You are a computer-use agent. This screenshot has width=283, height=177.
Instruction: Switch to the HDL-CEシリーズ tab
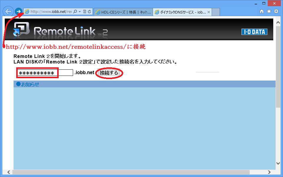(124, 12)
